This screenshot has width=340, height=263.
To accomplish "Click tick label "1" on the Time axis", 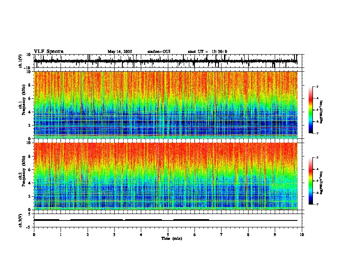I will pos(61,235).
